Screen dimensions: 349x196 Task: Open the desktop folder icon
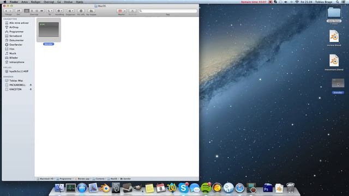tap(334, 13)
